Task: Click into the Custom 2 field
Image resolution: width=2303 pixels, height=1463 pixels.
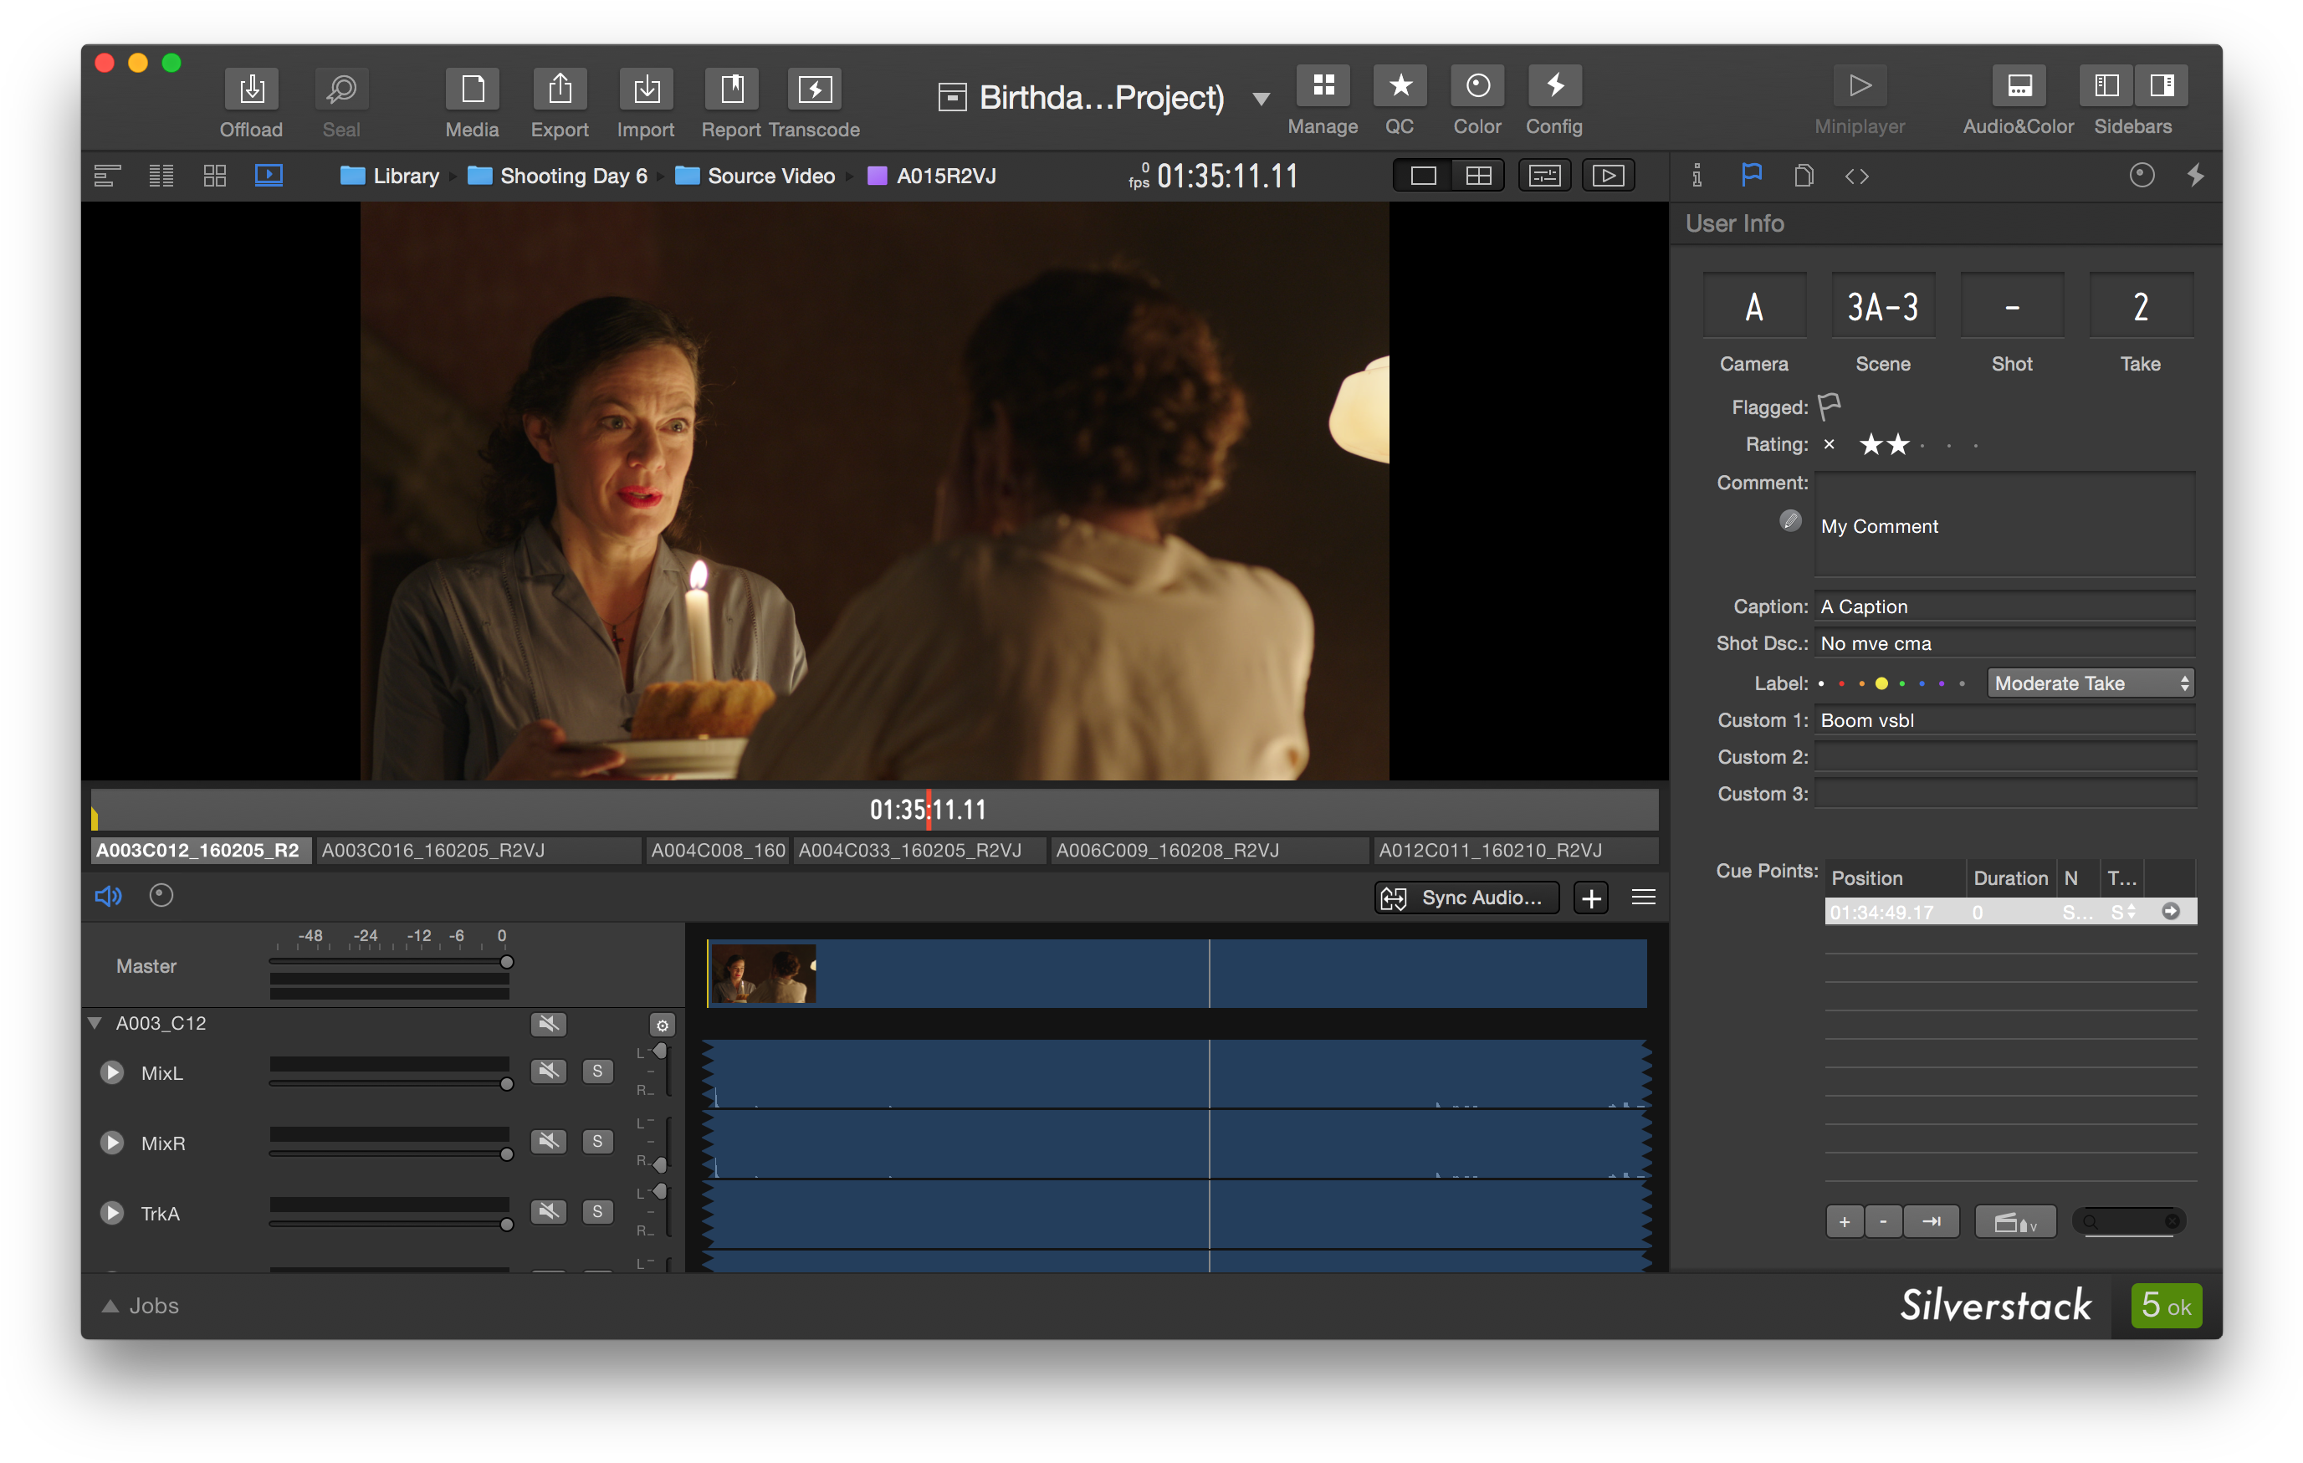Action: coord(2004,756)
